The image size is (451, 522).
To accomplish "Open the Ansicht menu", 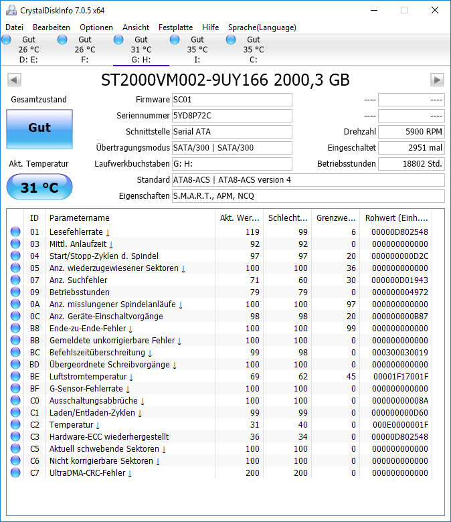I will point(136,27).
